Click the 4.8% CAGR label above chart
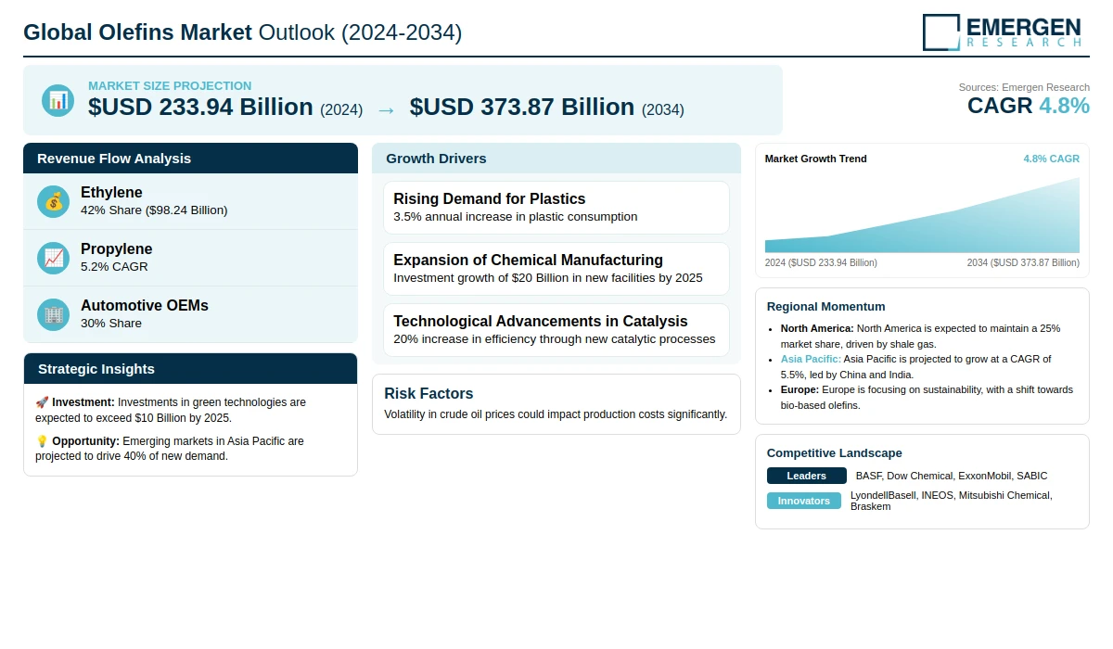This screenshot has height=649, width=1113. (x=1051, y=159)
